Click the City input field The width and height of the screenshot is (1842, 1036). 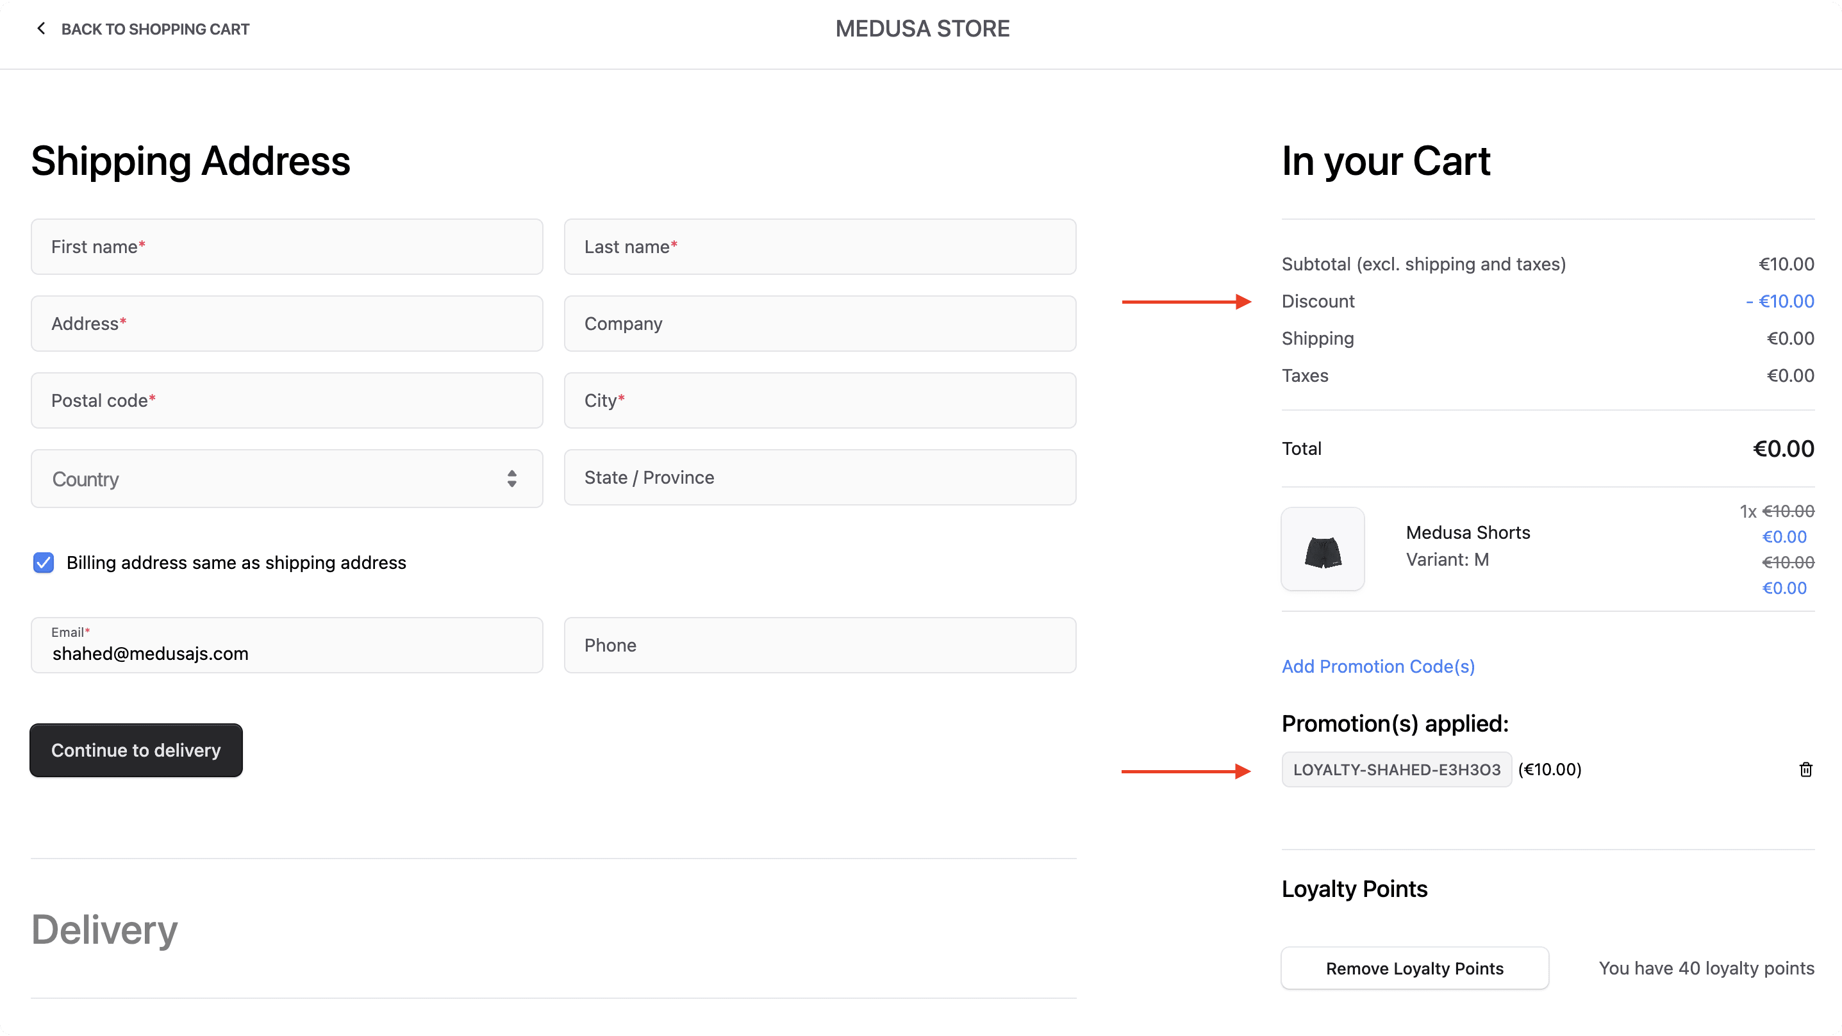pos(820,400)
